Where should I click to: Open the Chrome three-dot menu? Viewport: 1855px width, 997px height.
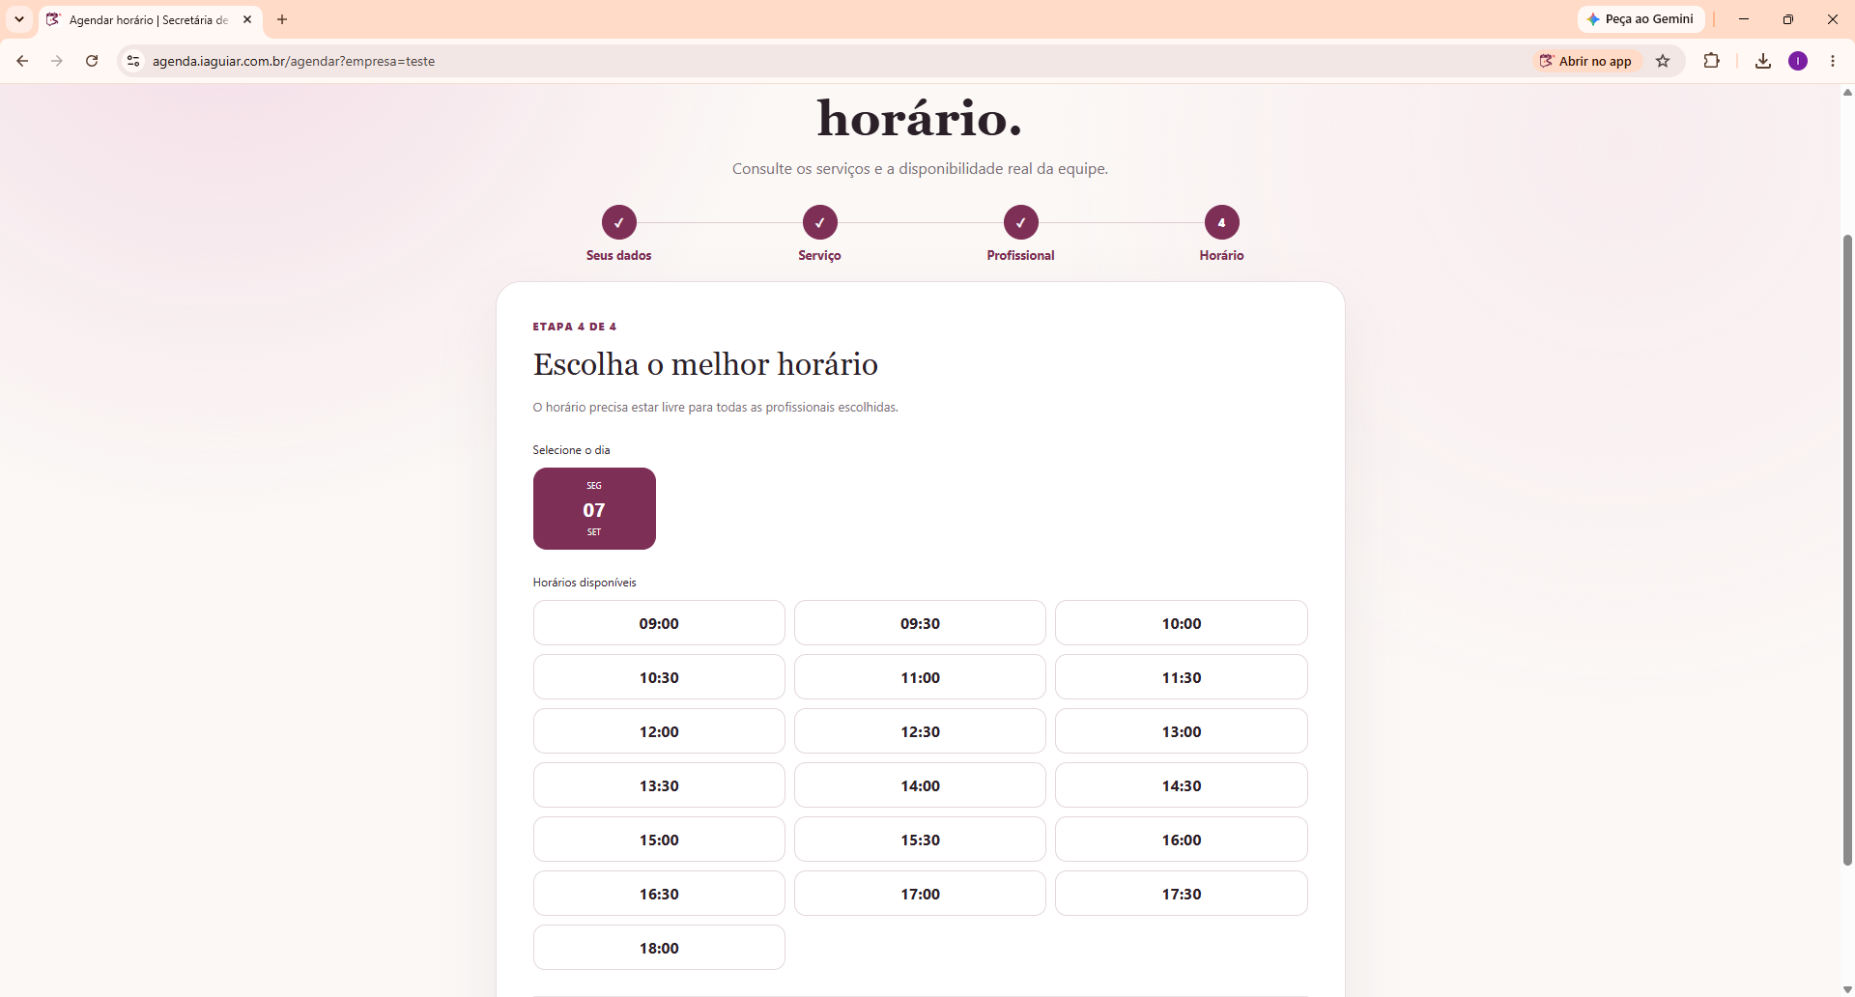[1833, 61]
